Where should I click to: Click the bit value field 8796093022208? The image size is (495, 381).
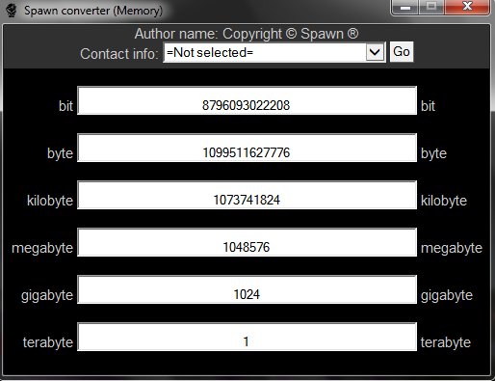[247, 100]
